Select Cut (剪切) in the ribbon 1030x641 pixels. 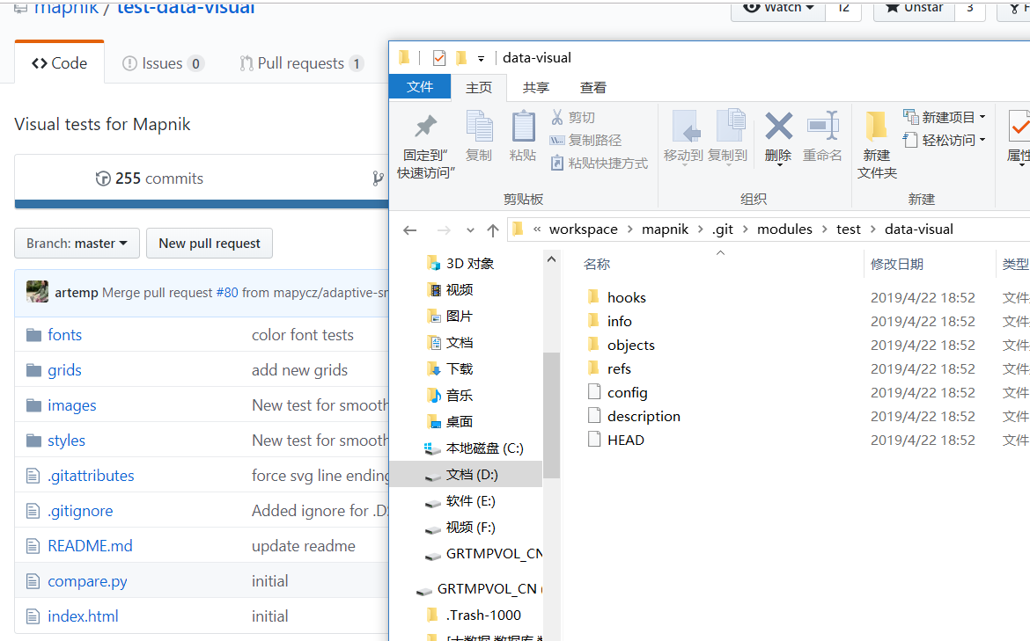click(x=573, y=118)
